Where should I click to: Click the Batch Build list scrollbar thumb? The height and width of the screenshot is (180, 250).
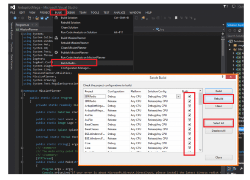click(200, 99)
